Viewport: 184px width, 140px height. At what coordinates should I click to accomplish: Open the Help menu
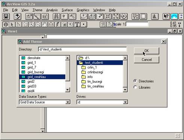pos(112,10)
